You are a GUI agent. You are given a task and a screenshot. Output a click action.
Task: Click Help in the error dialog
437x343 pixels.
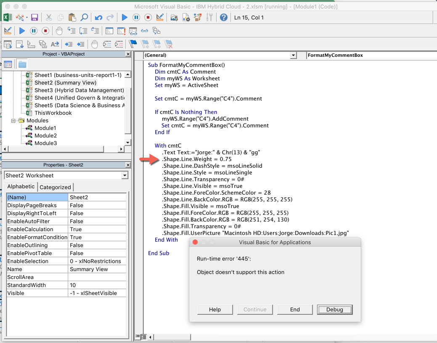click(x=215, y=309)
